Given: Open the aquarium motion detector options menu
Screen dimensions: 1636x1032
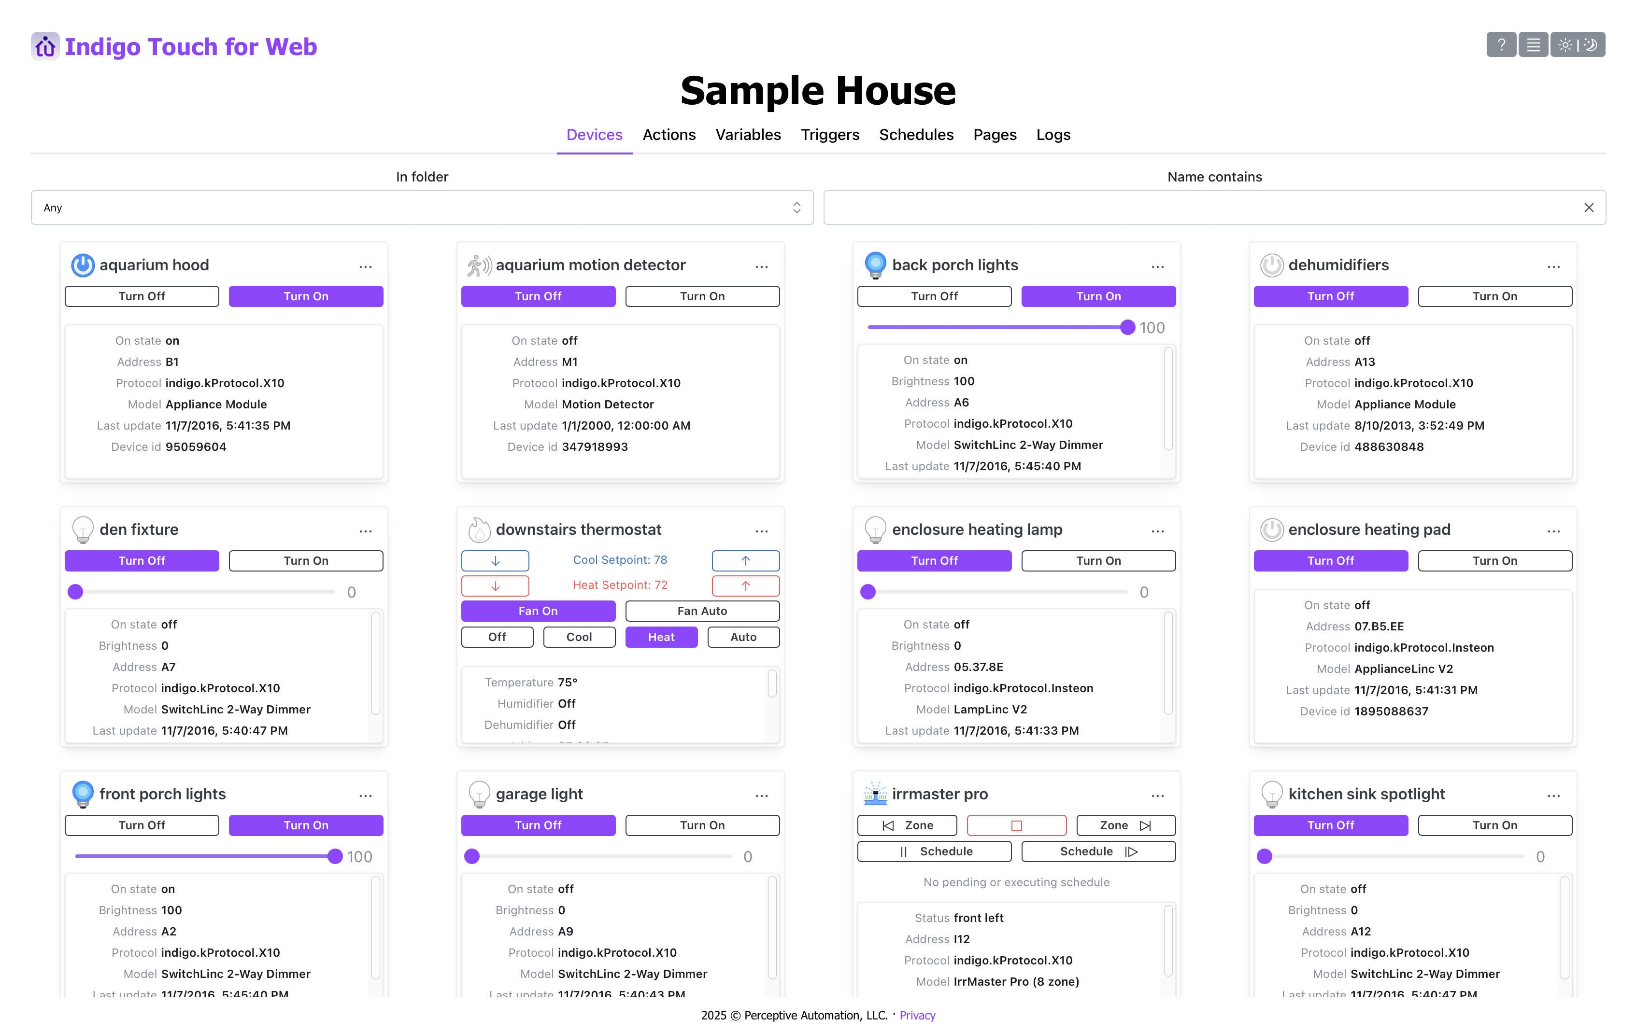Looking at the screenshot, I should 762,267.
